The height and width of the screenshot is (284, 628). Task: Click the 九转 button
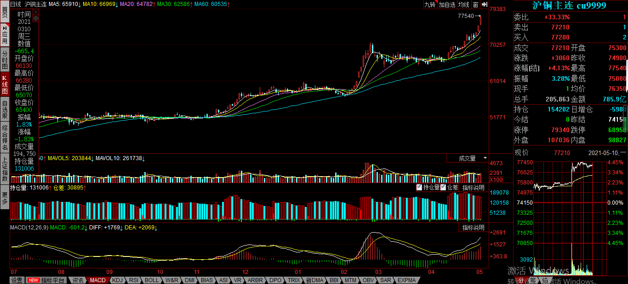tap(430, 5)
